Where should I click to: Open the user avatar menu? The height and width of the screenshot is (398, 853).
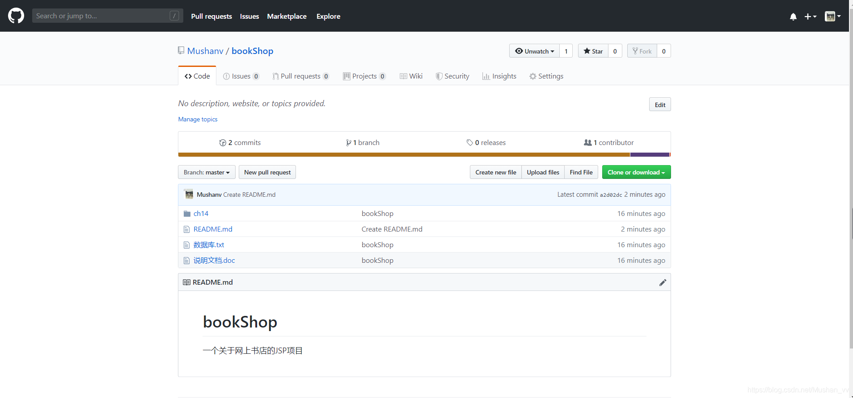(832, 17)
